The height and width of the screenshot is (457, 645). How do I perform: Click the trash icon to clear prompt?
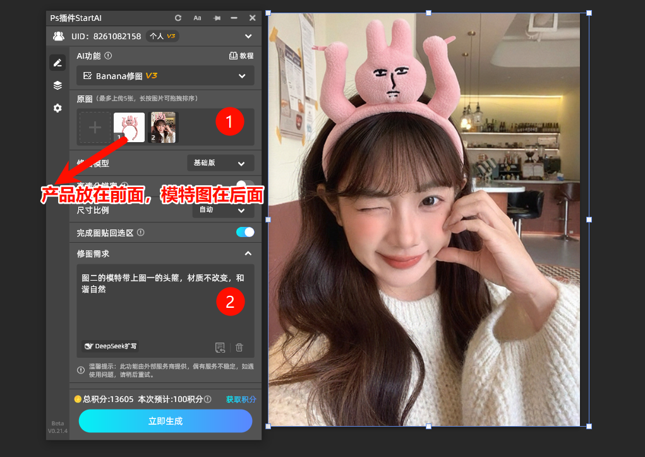coord(239,347)
